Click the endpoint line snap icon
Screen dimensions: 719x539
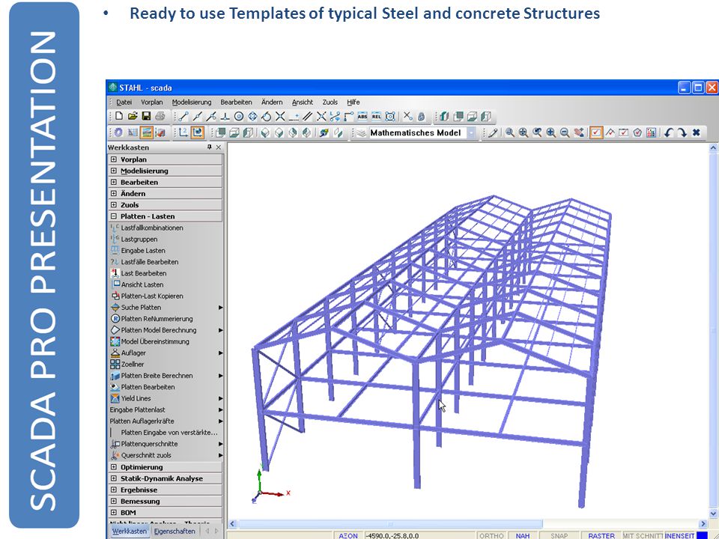click(183, 117)
